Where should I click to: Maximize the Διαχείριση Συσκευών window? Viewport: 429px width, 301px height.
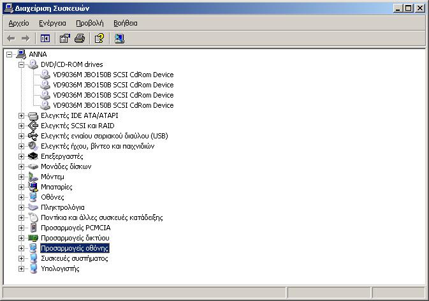(408, 8)
